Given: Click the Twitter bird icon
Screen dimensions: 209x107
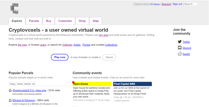Looking at the screenshot, I should (180, 42).
